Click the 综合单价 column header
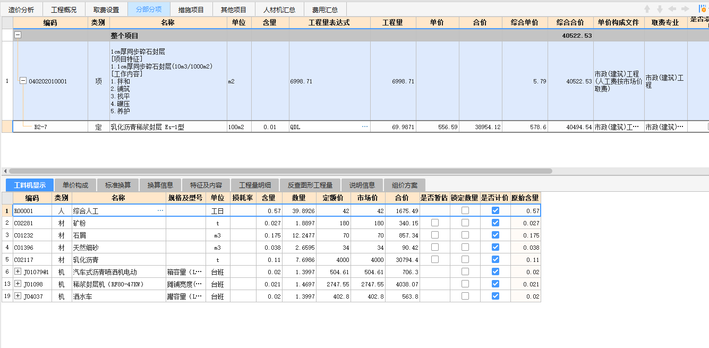 [525, 23]
